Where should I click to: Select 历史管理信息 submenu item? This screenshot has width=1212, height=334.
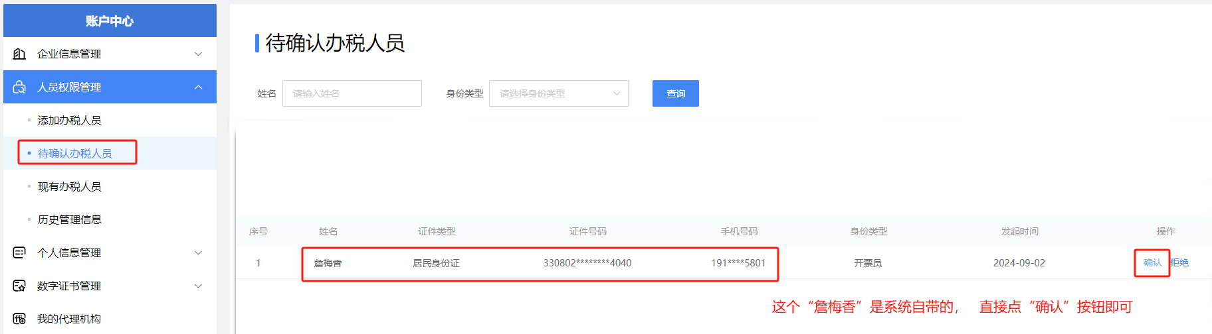point(110,219)
